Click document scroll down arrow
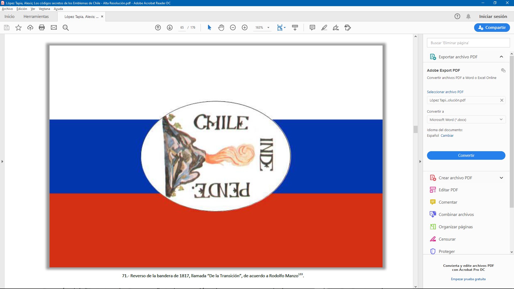This screenshot has width=514, height=289. (415, 287)
